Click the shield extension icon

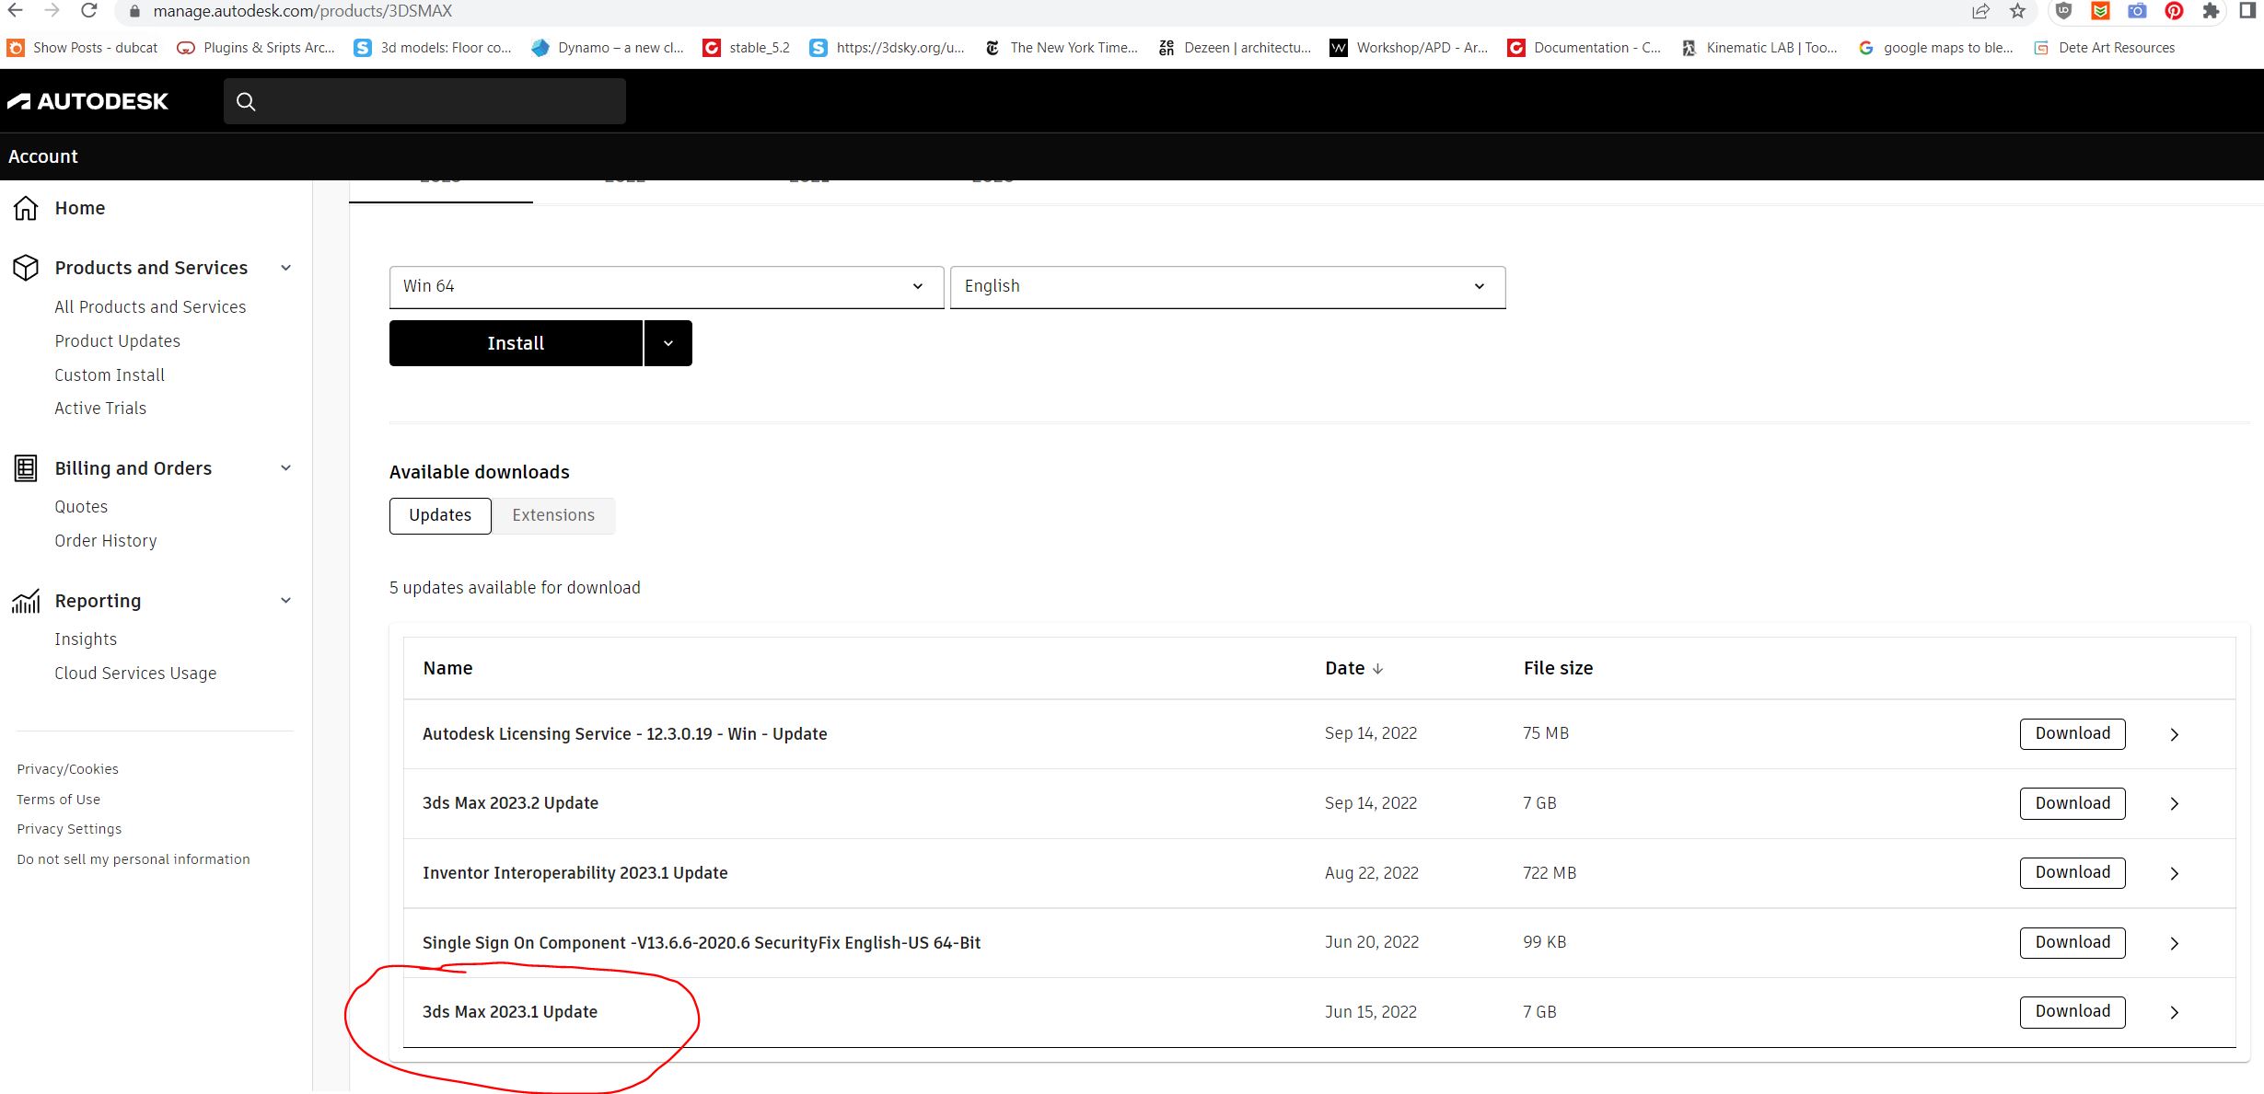(x=2063, y=11)
